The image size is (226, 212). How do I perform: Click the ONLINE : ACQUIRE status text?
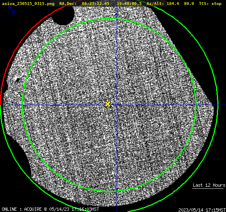click(x=22, y=209)
